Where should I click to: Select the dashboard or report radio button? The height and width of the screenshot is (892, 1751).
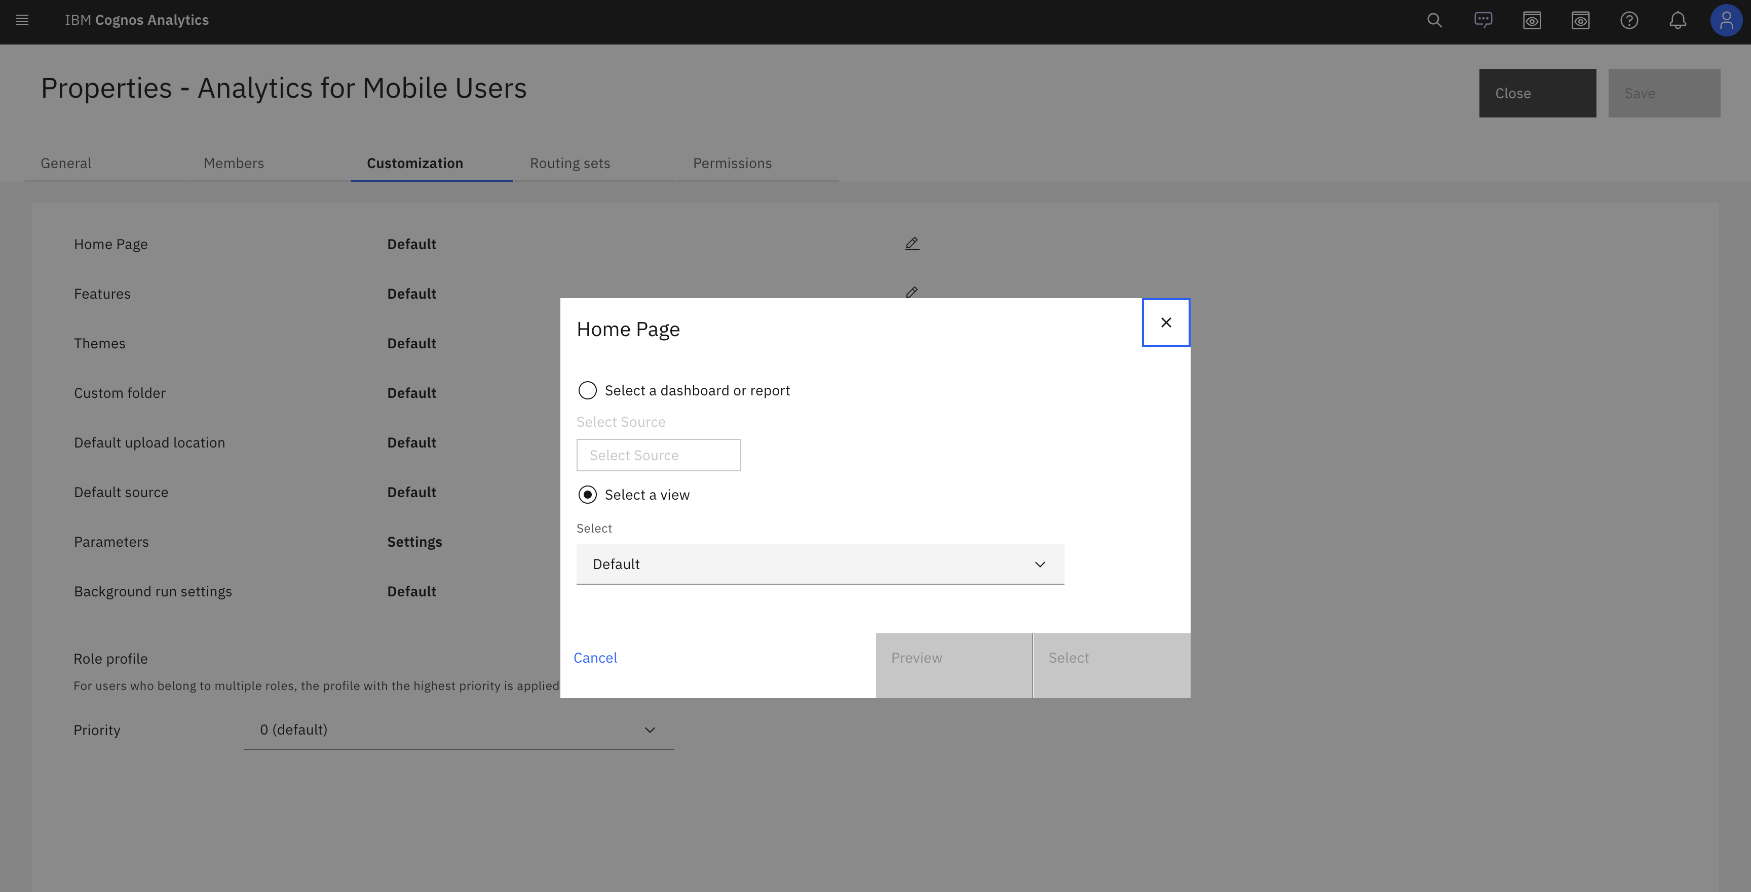pos(587,390)
